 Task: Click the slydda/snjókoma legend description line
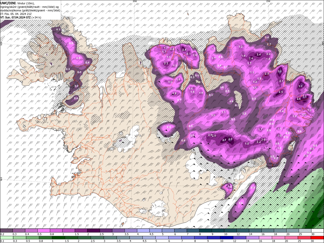tap(30, 10)
